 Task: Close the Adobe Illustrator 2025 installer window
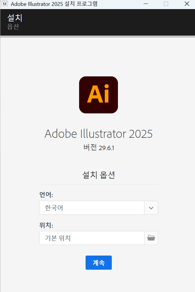pyautogui.click(x=187, y=4)
